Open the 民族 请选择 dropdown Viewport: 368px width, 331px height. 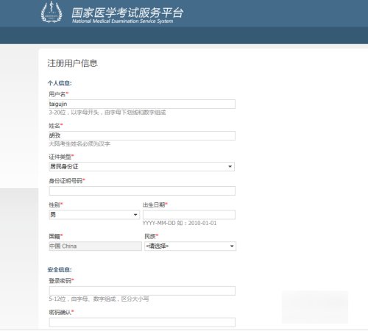(191, 246)
